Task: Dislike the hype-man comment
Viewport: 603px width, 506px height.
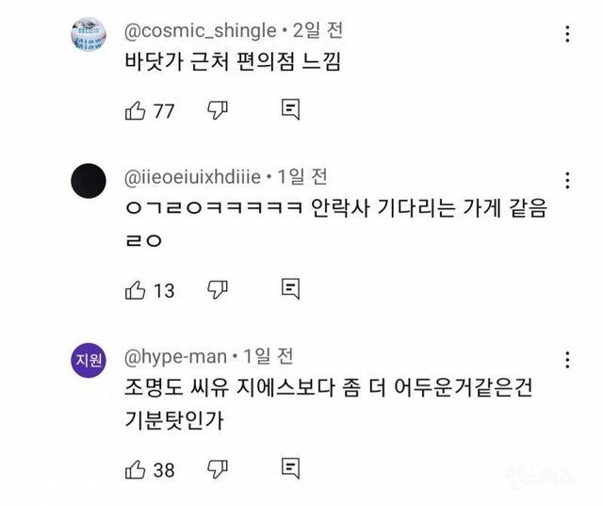Action: pyautogui.click(x=218, y=468)
